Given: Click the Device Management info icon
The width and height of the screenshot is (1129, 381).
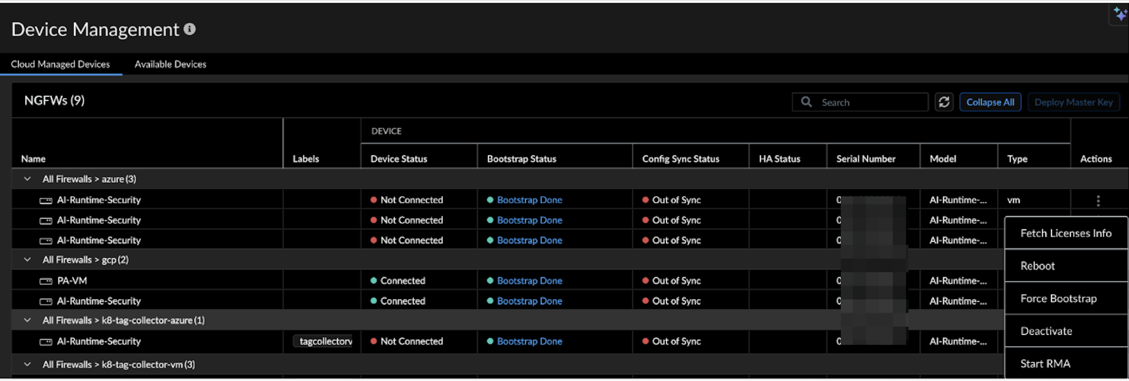Looking at the screenshot, I should [190, 29].
